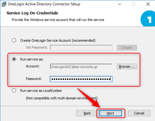The width and height of the screenshot is (155, 121).
Task: Close the Connector Setup window
Action: click(x=148, y=4)
